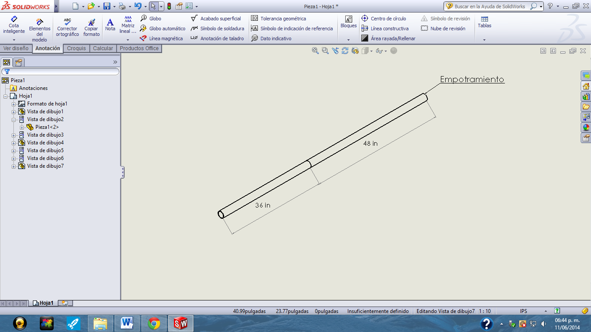The width and height of the screenshot is (591, 332).
Task: Open the Cota inteligente dropdown arrow
Action: click(14, 40)
